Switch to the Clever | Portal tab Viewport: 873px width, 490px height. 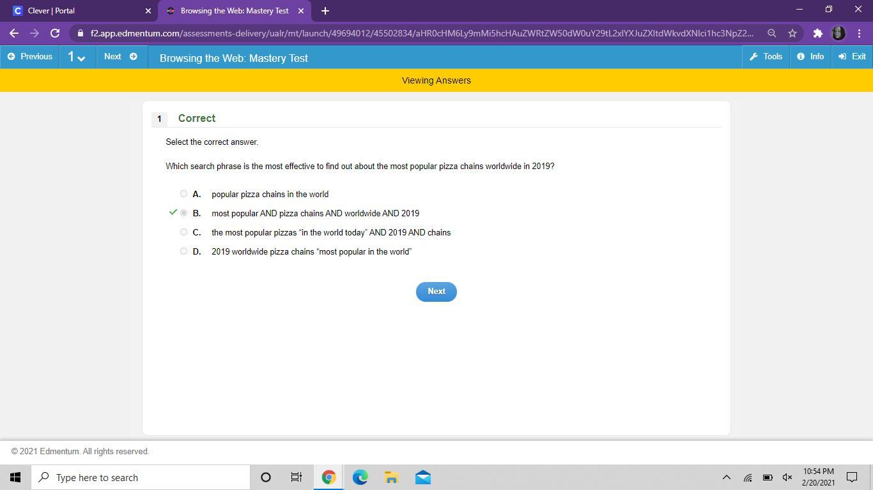[80, 11]
